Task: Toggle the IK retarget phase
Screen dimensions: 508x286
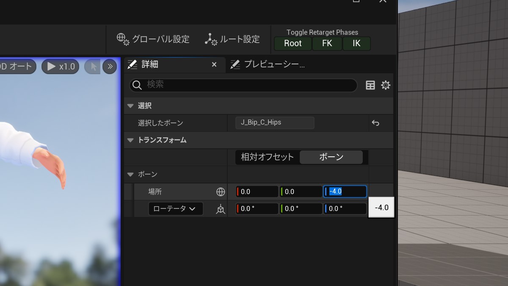Action: click(x=356, y=43)
